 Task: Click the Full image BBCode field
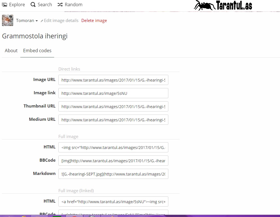tap(113, 161)
